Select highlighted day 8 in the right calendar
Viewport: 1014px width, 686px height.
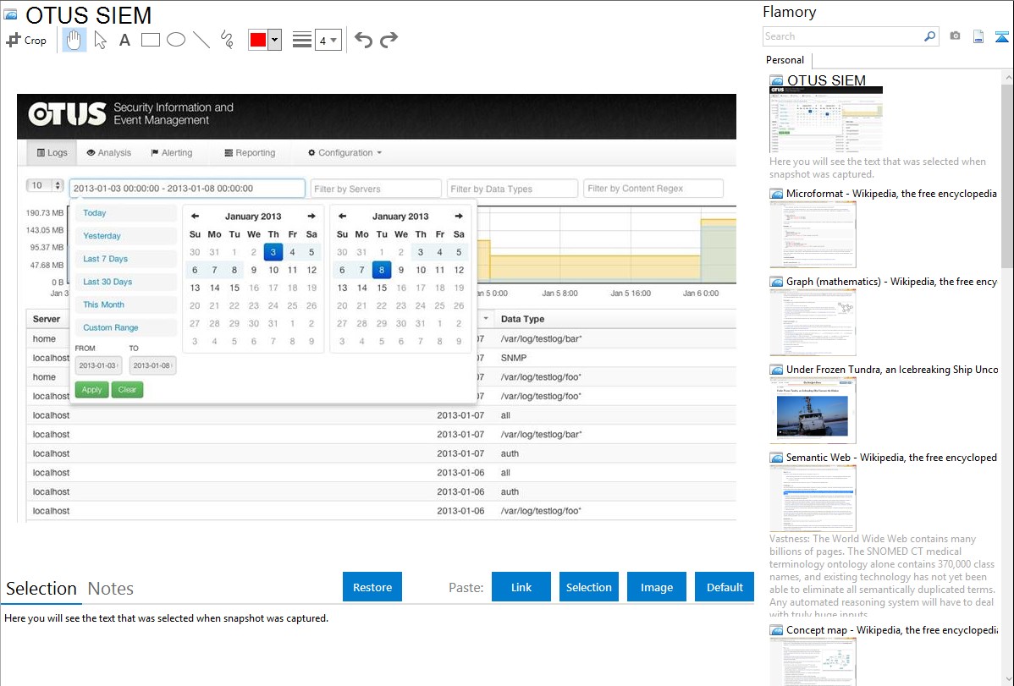(382, 270)
